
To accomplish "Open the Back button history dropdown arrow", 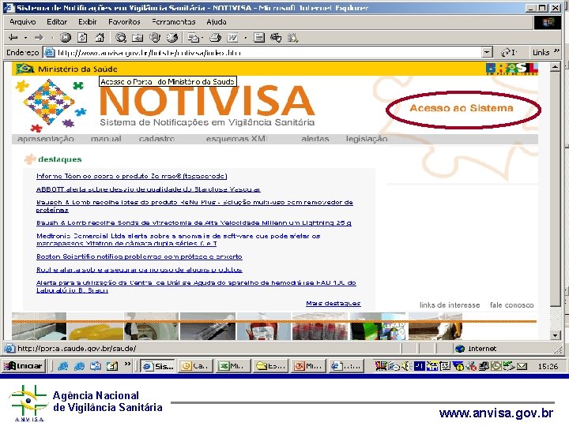I will click(x=25, y=37).
